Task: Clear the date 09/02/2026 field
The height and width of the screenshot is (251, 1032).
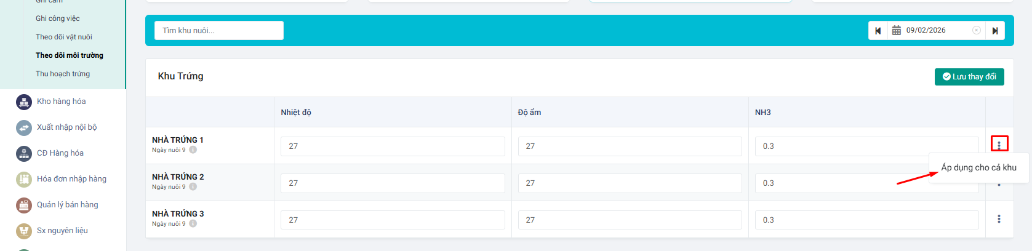Action: pyautogui.click(x=976, y=30)
